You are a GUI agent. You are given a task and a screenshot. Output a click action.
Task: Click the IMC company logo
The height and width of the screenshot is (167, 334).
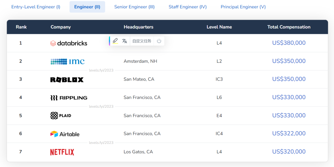coord(67,61)
